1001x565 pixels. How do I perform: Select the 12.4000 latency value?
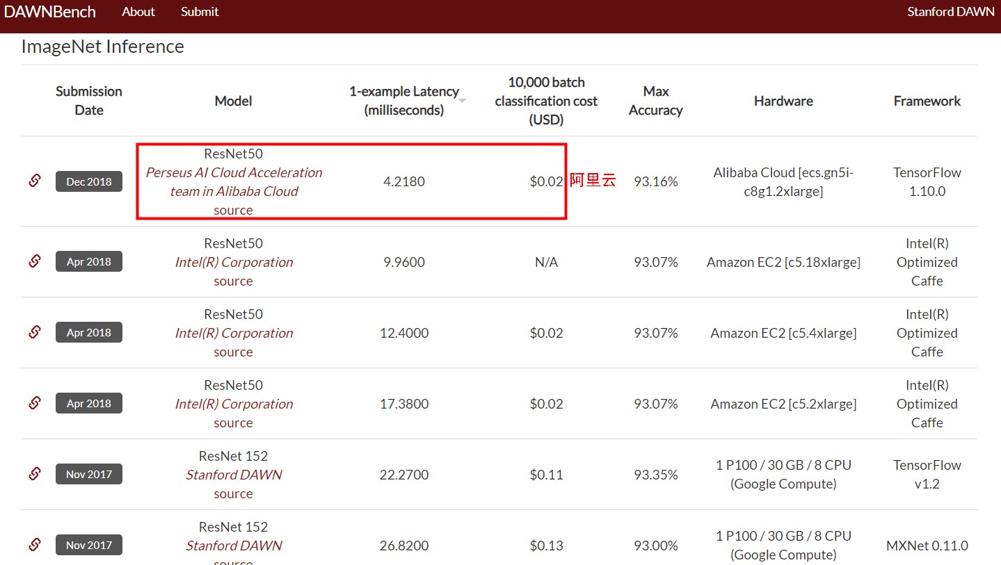click(x=404, y=333)
